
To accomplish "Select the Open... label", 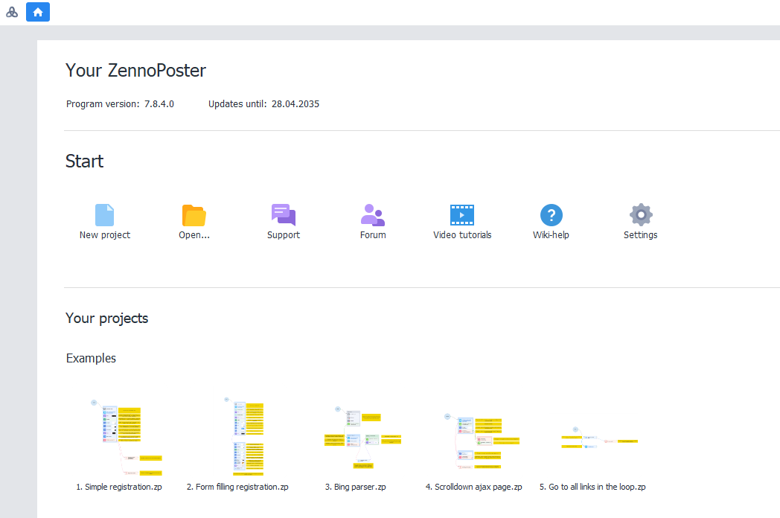I will 194,235.
